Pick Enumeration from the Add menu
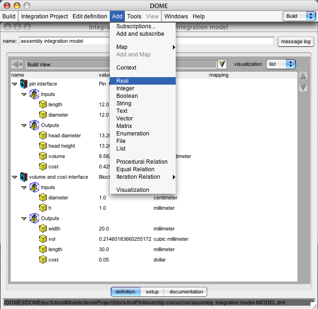Viewport: 318px width, 309px height. 143,134
